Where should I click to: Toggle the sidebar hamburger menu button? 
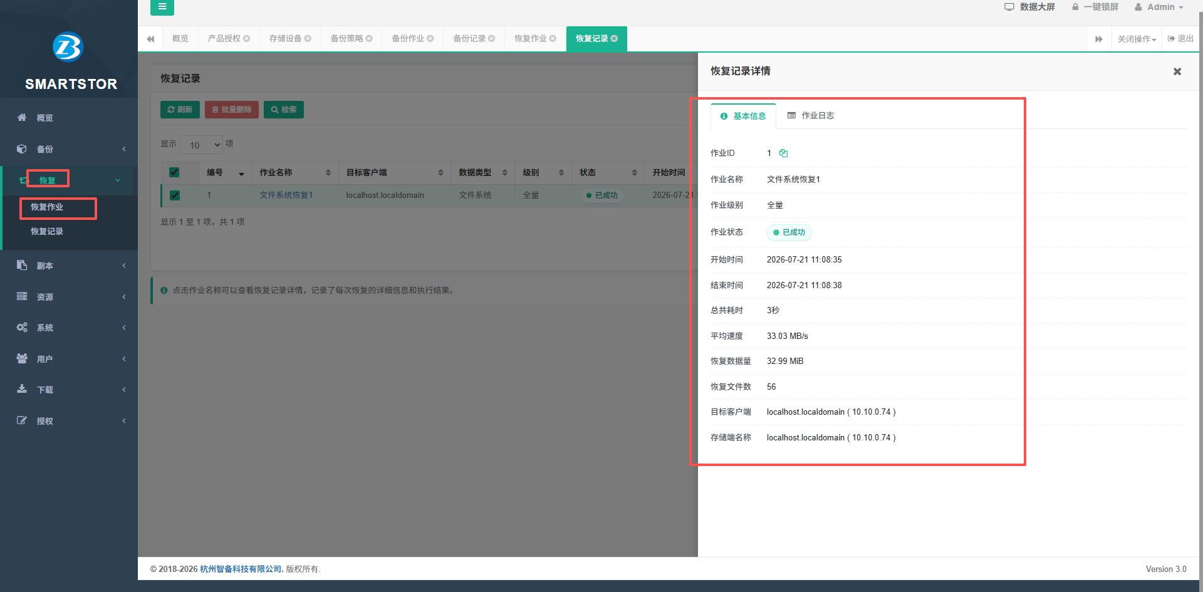click(162, 7)
